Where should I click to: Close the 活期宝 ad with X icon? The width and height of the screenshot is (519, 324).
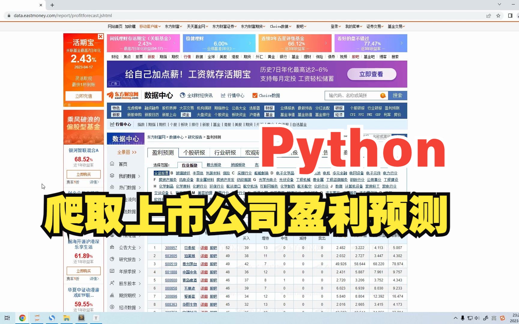[101, 36]
